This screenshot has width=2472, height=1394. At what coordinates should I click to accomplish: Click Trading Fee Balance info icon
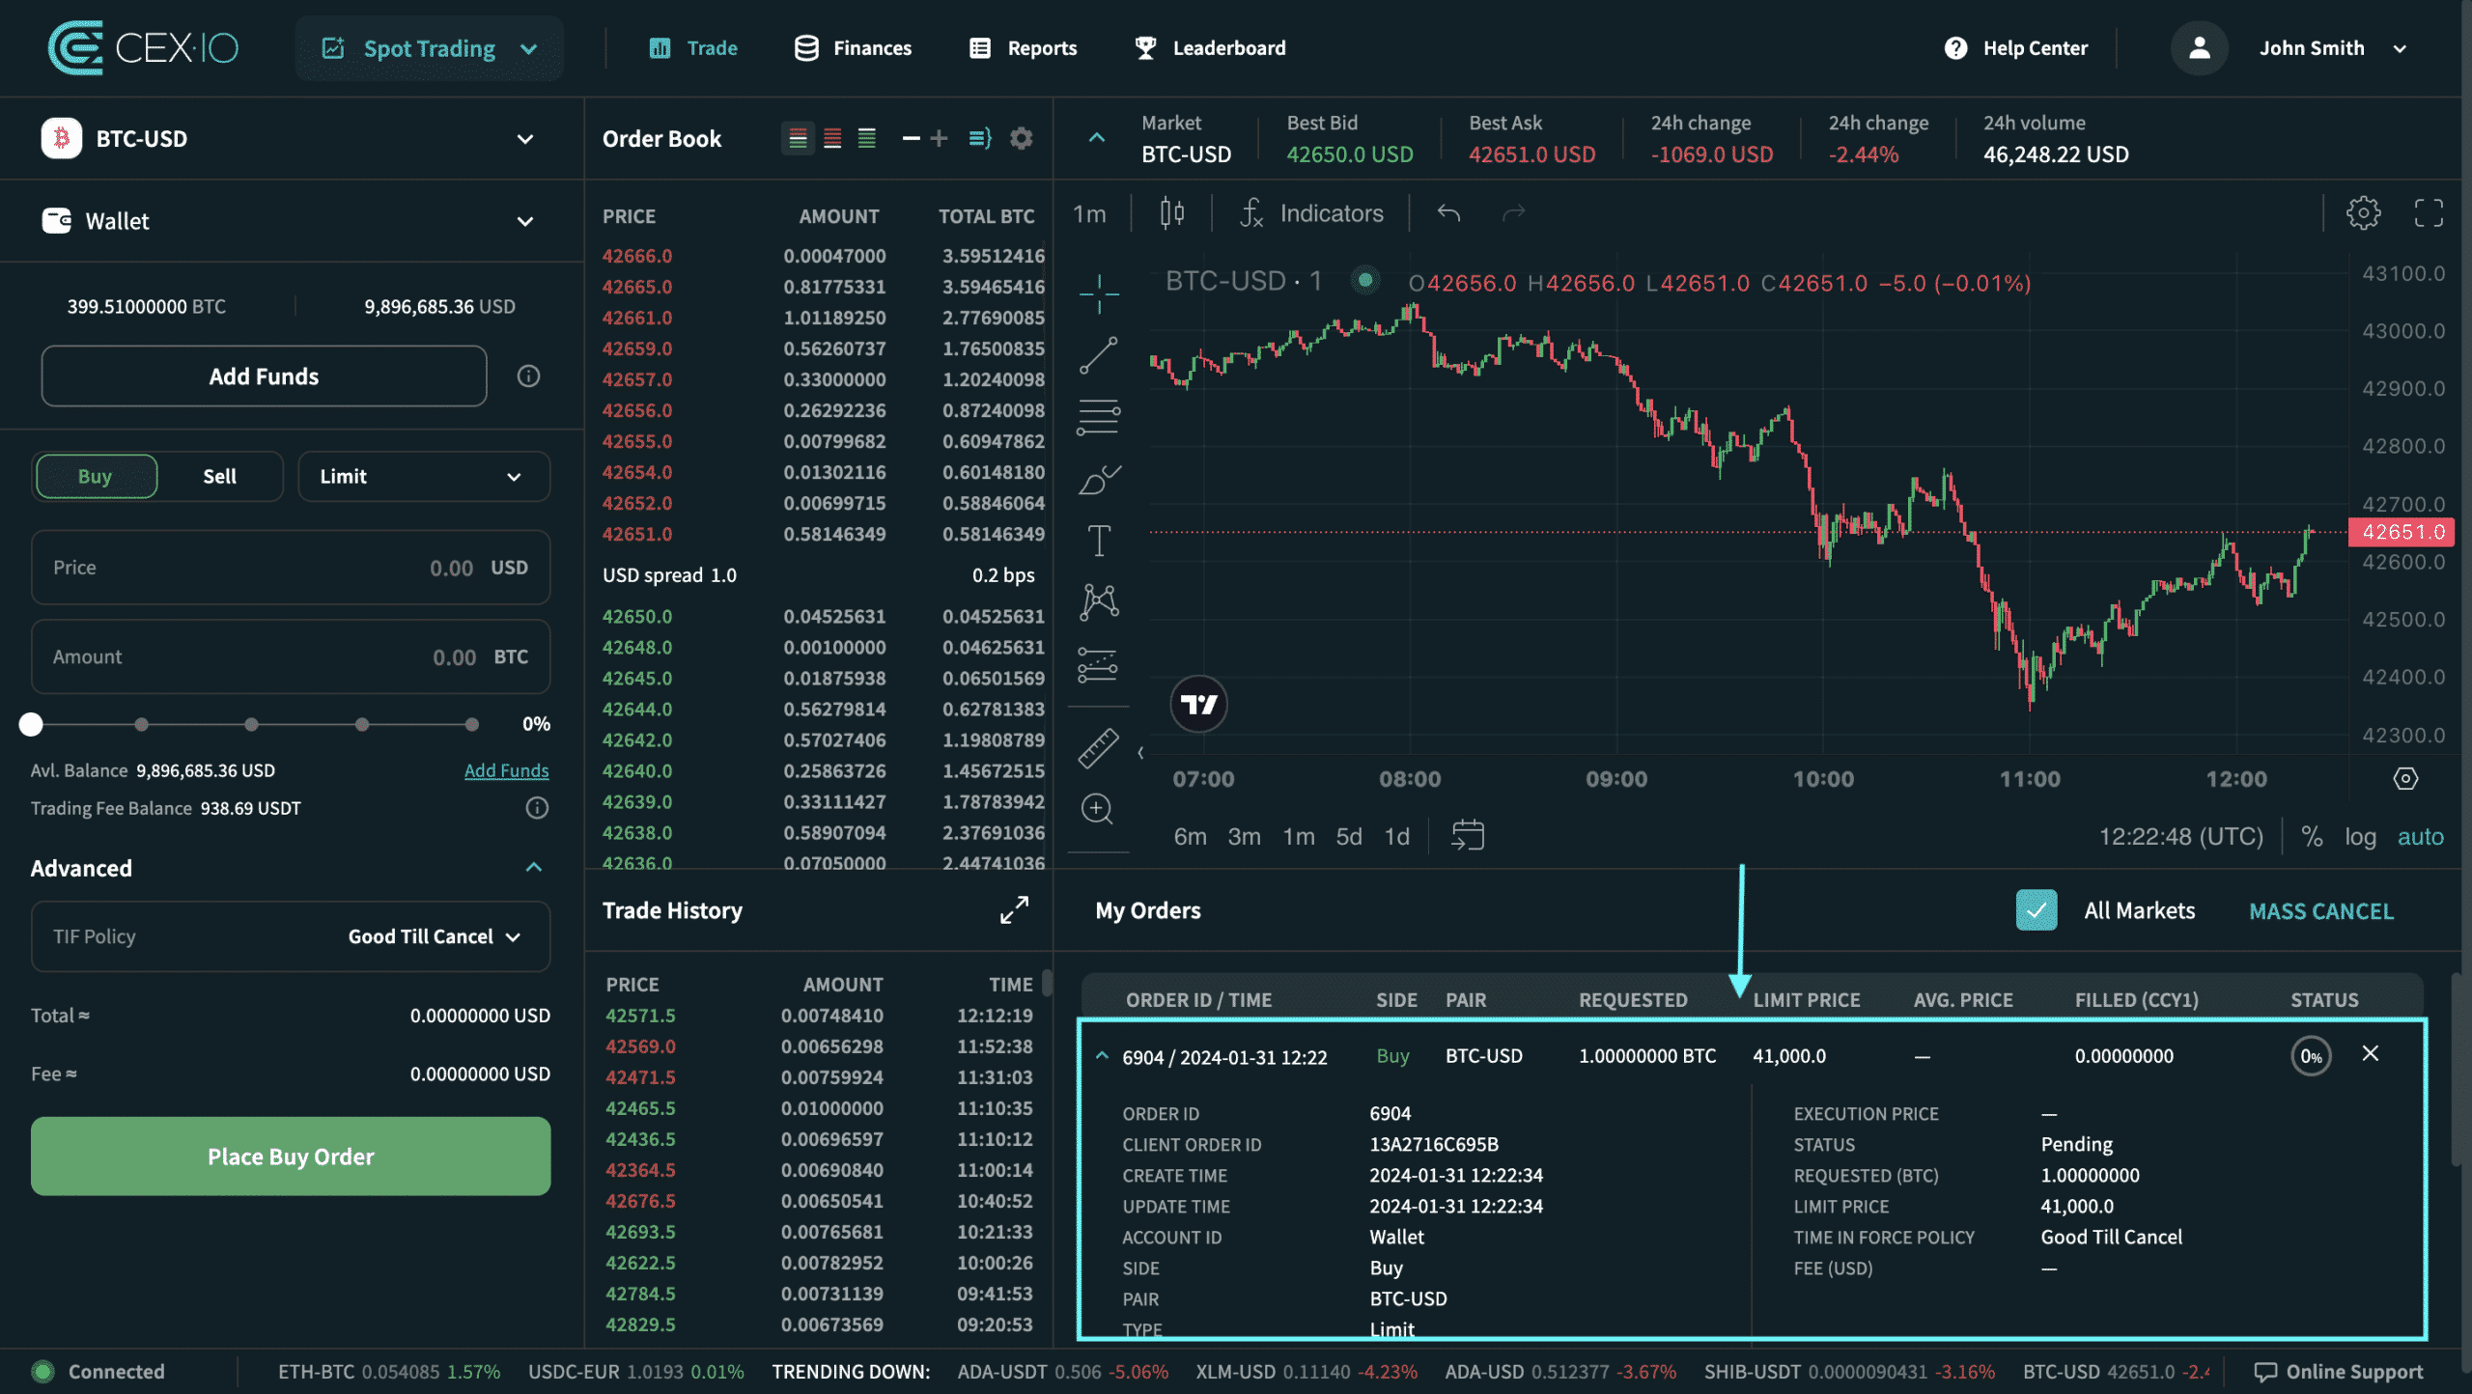[x=537, y=808]
